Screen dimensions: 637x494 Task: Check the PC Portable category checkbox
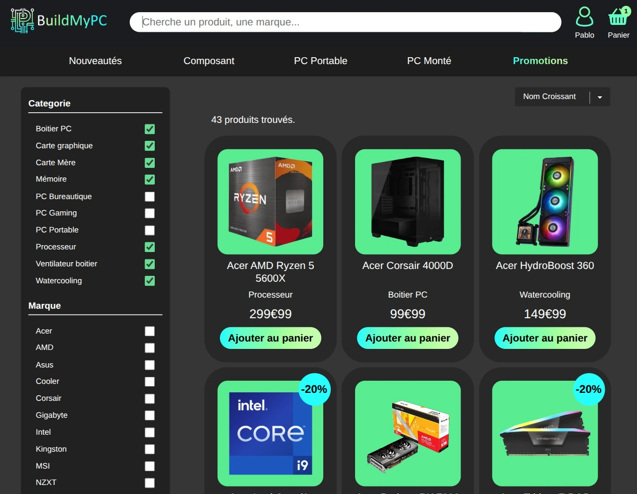pyautogui.click(x=150, y=230)
